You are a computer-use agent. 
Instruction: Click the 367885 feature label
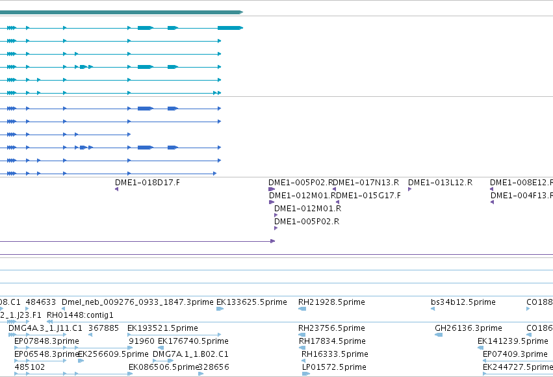tap(103, 328)
